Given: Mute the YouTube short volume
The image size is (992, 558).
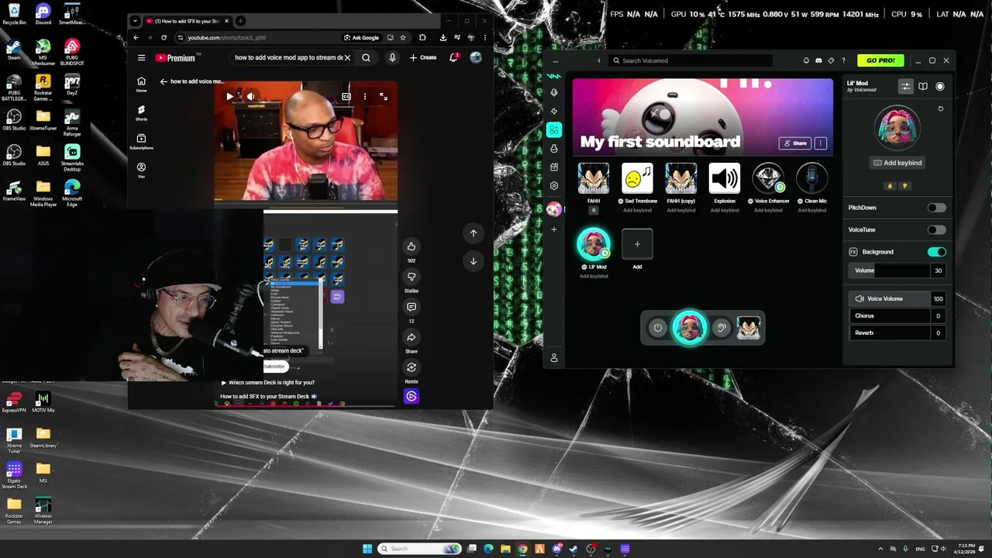Looking at the screenshot, I should point(250,97).
